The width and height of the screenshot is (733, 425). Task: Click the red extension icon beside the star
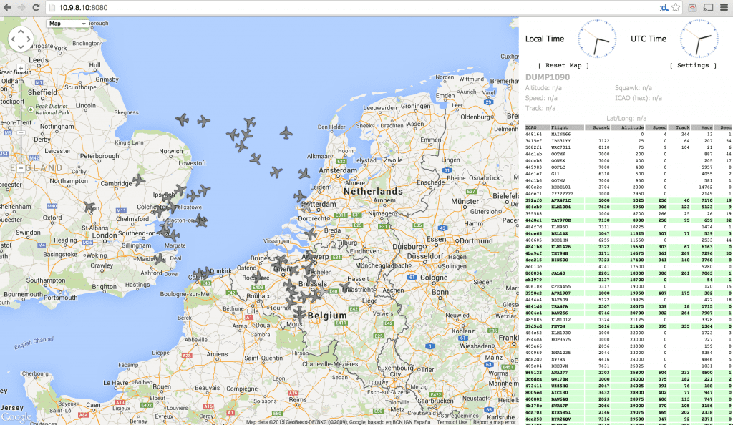(692, 7)
